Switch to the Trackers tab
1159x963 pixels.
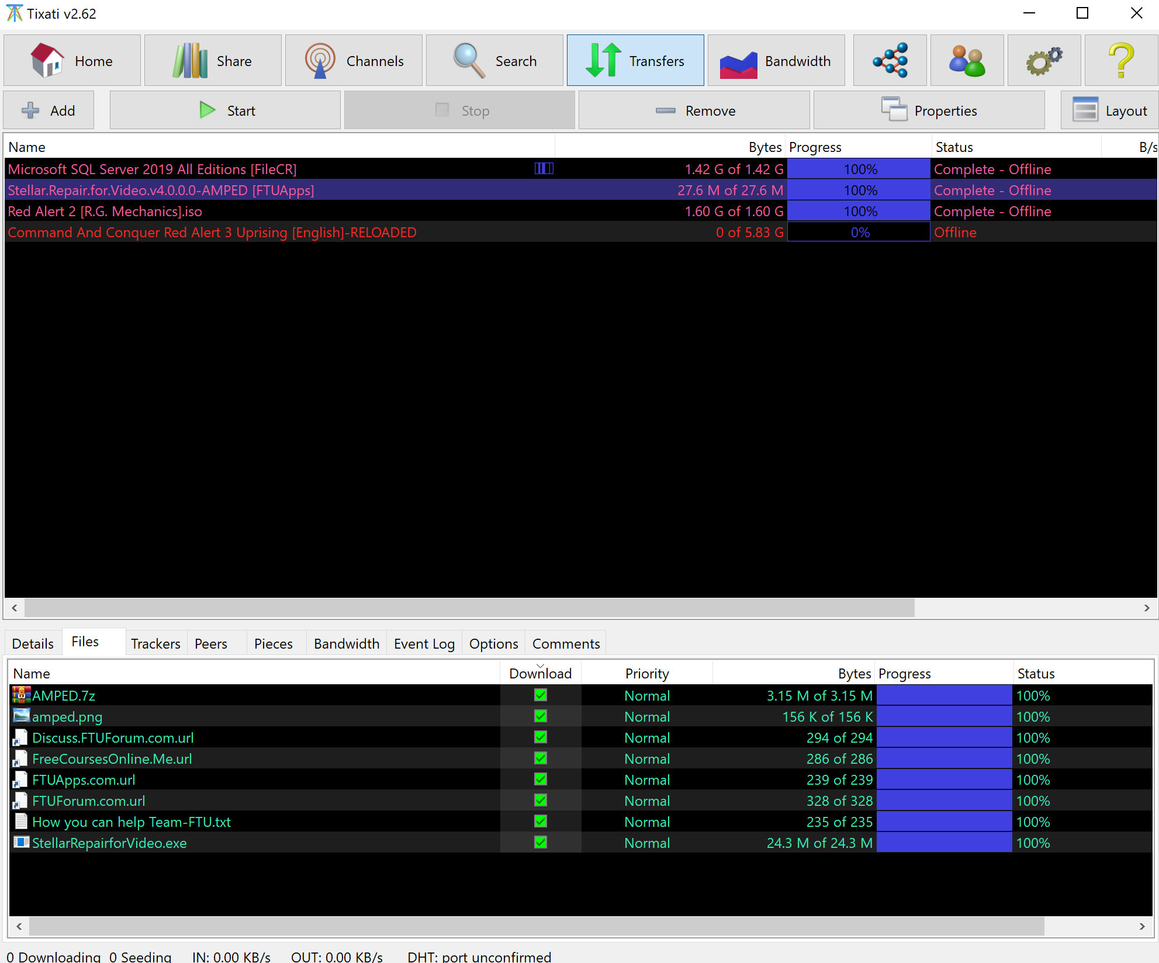[x=155, y=644]
